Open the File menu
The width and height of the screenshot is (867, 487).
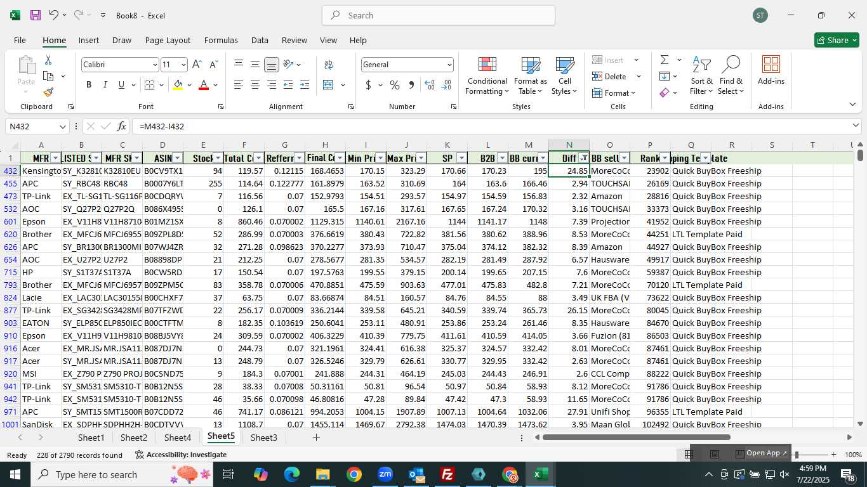pyautogui.click(x=20, y=40)
